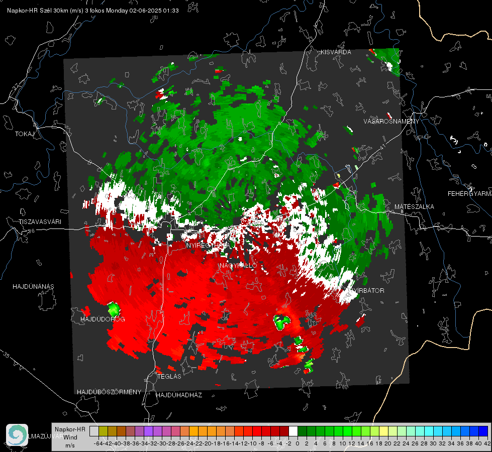Click road number '41' near Vásárosnamény
The height and width of the screenshot is (452, 492).
coord(382,147)
